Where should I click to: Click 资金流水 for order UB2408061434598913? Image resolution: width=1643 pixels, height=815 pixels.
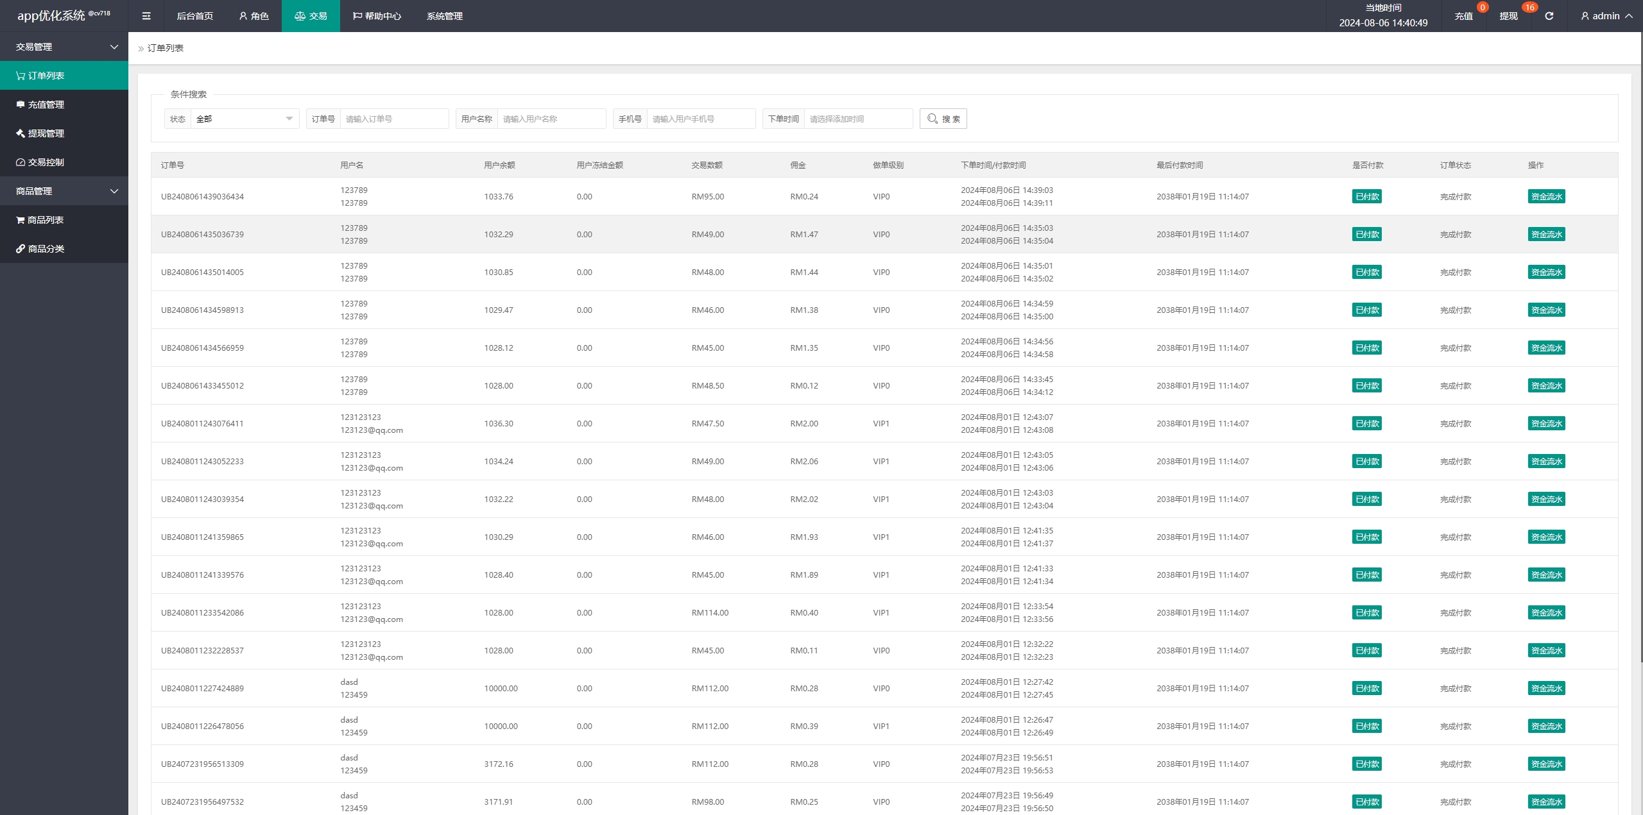[x=1546, y=310]
